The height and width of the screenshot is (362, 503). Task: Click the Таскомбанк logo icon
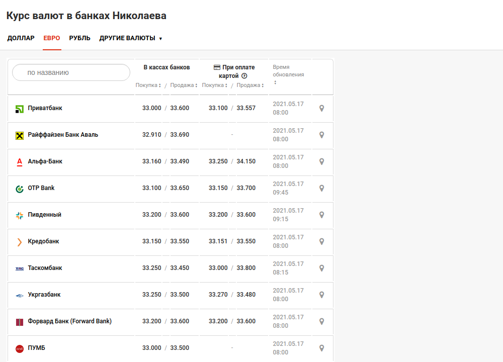(x=20, y=268)
